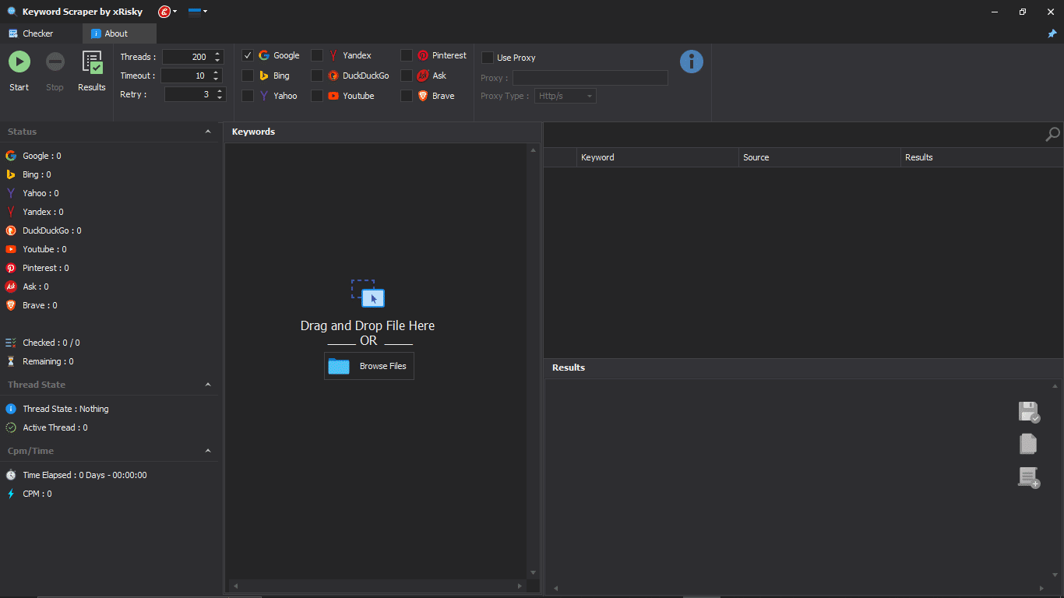Click the search magnifier icon
Image resolution: width=1064 pixels, height=598 pixels.
[1052, 135]
